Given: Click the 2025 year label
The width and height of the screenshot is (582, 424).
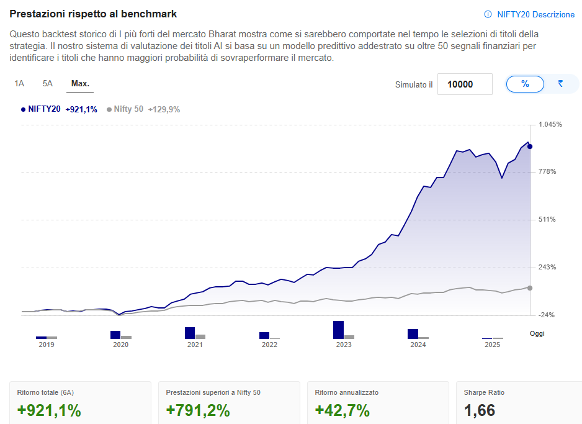Looking at the screenshot, I should point(492,345).
